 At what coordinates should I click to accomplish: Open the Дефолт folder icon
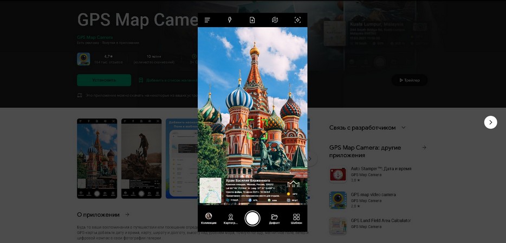click(x=274, y=216)
